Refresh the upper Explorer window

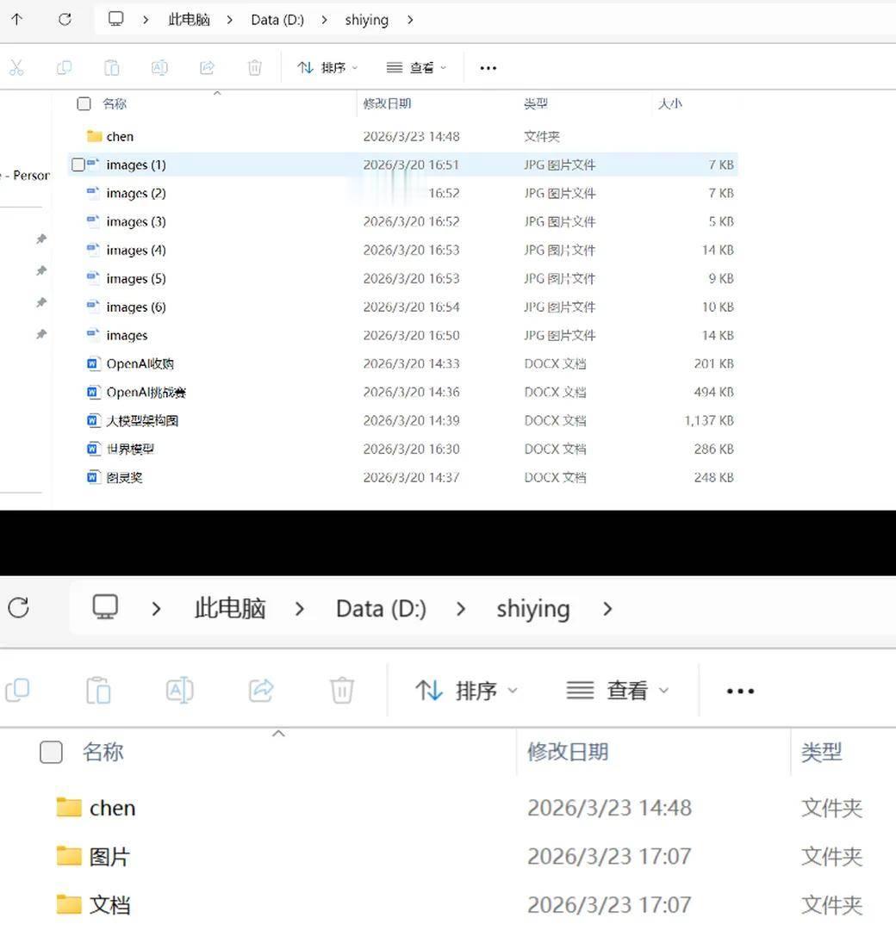coord(65,19)
